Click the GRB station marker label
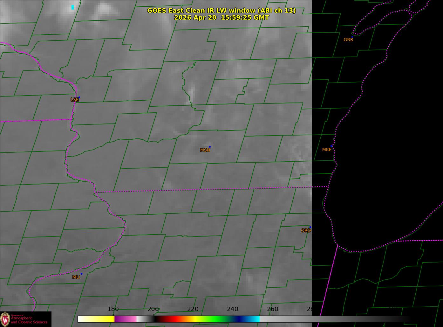443x327 pixels. (348, 40)
